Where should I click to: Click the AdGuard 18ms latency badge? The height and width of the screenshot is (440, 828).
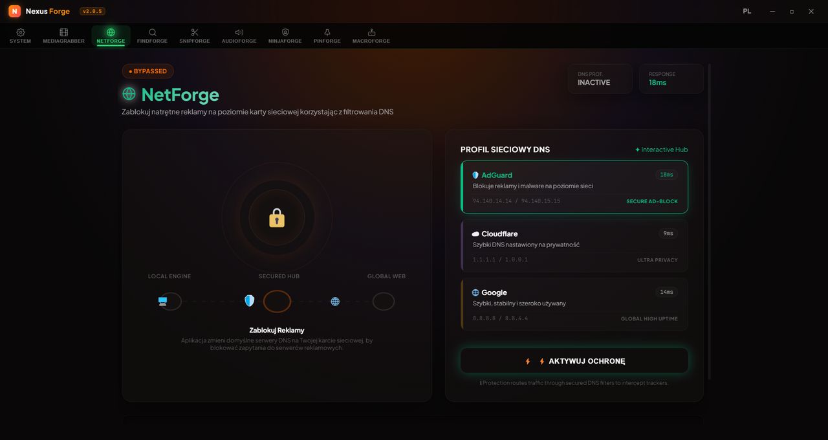coord(666,175)
